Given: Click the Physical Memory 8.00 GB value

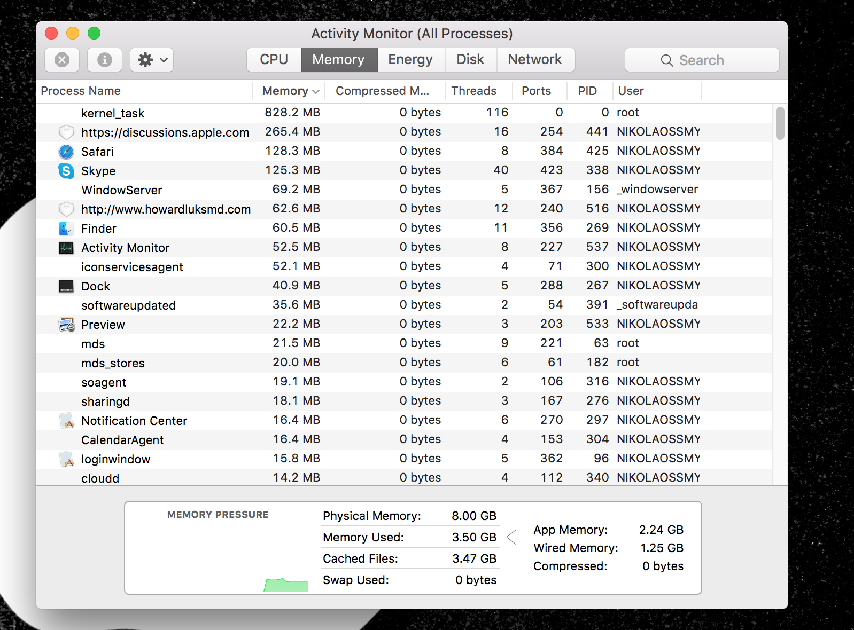Looking at the screenshot, I should 474,516.
